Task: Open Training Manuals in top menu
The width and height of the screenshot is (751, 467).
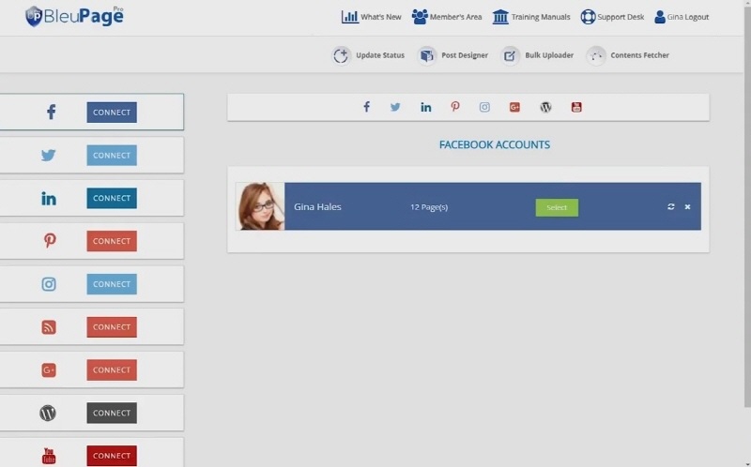Action: [x=531, y=17]
